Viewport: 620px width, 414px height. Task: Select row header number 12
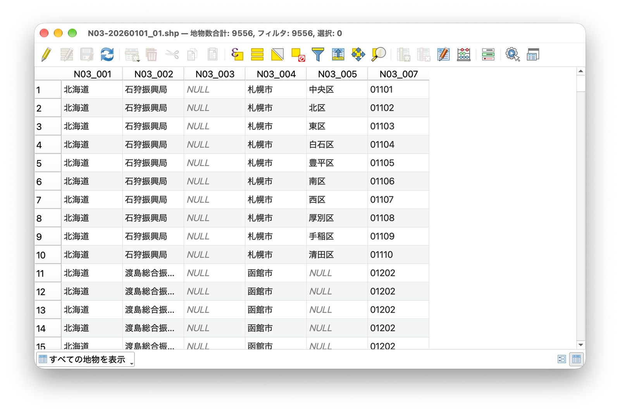tap(48, 292)
